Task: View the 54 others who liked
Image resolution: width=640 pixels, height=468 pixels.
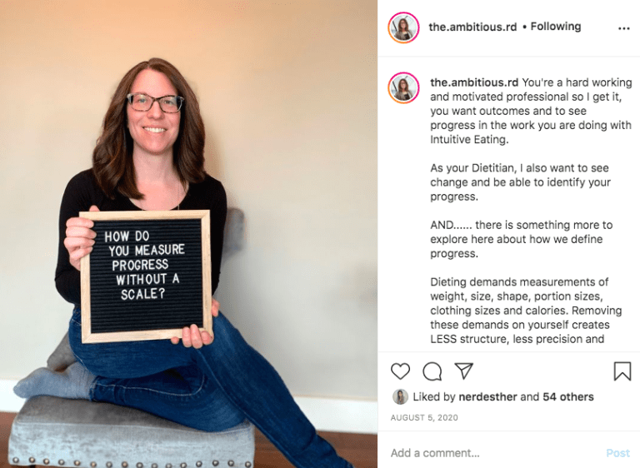Action: click(567, 396)
